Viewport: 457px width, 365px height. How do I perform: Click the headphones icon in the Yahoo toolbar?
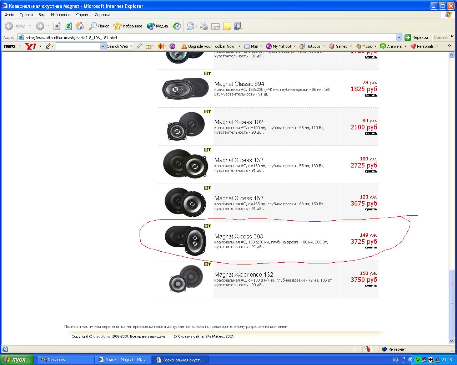pyautogui.click(x=172, y=46)
